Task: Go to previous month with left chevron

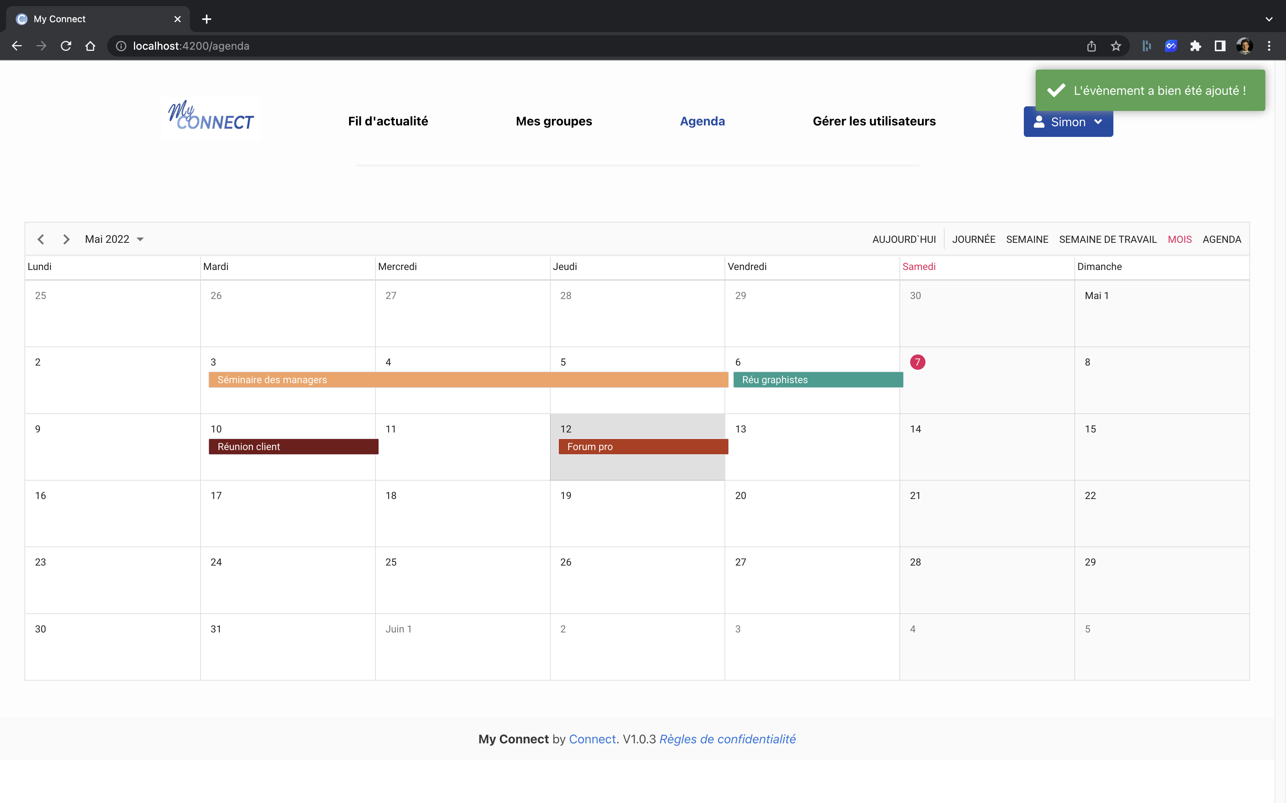Action: pyautogui.click(x=41, y=239)
